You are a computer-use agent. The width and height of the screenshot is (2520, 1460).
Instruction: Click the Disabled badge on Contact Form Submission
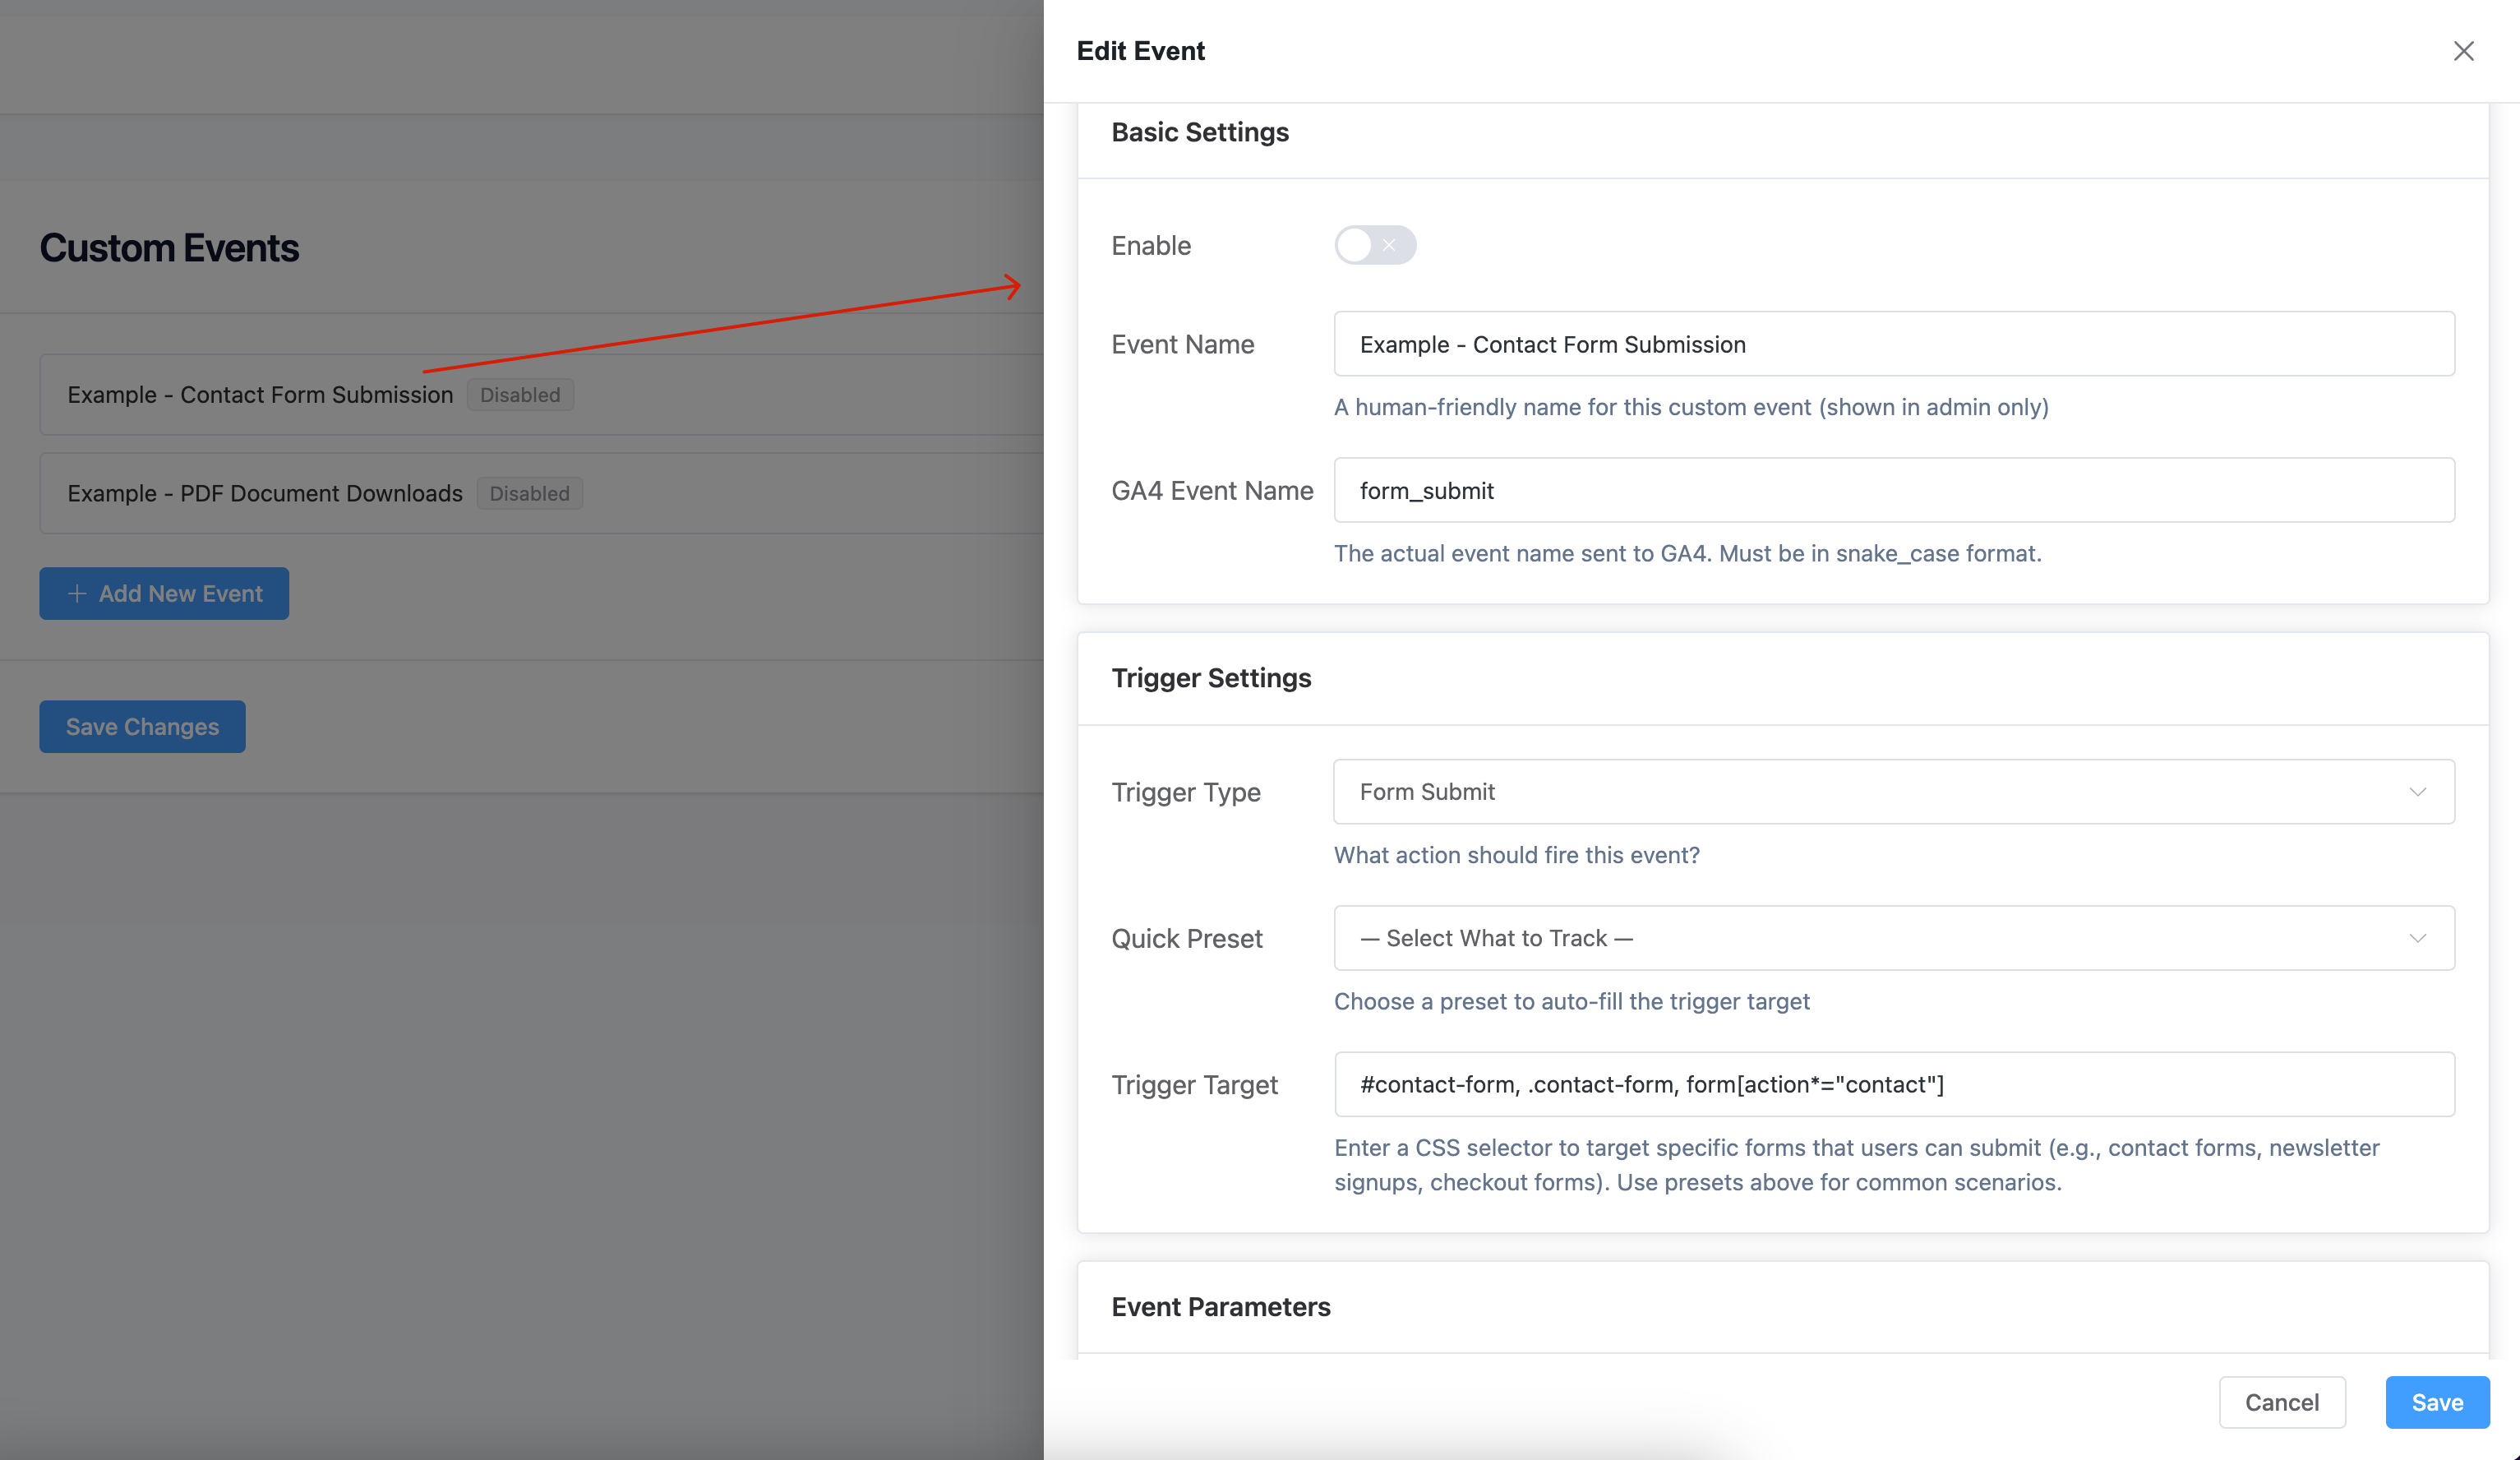(520, 394)
